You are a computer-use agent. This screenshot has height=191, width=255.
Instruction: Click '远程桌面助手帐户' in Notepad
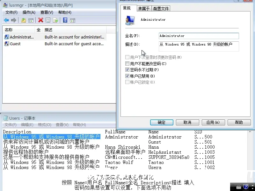click(x=125, y=152)
